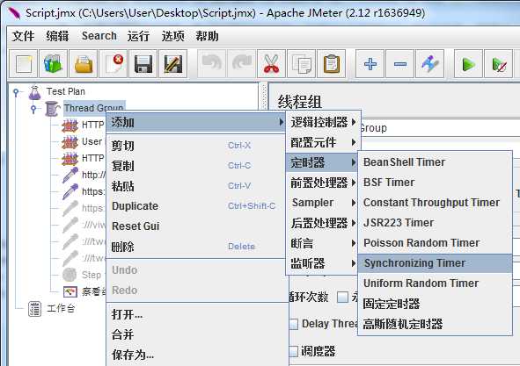Choose Synchronizing Timer from the timer list
520x366 pixels.
pyautogui.click(x=436, y=263)
